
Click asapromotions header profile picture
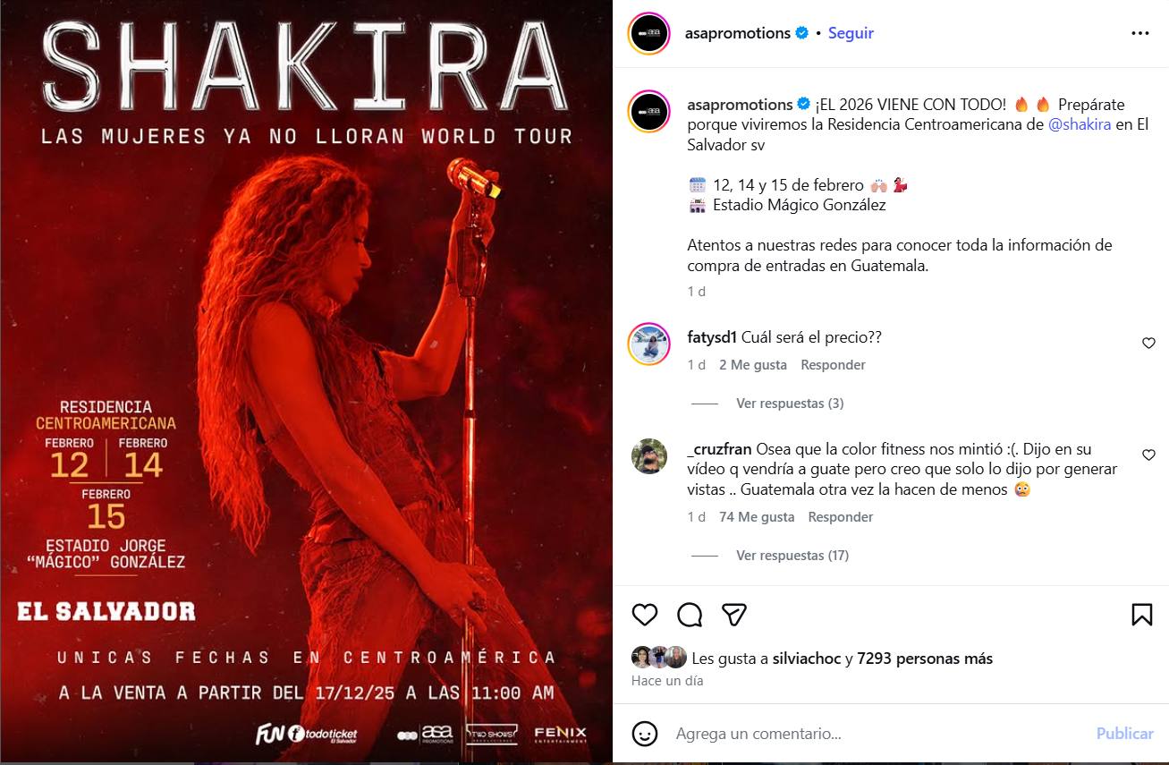649,34
